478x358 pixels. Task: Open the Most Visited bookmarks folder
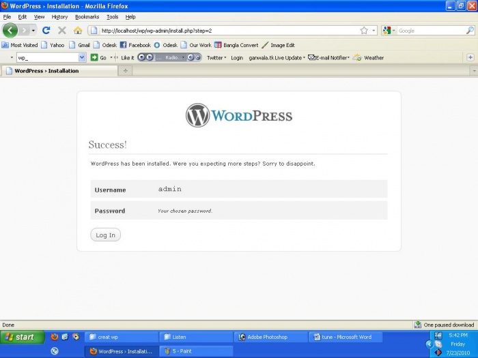click(20, 45)
